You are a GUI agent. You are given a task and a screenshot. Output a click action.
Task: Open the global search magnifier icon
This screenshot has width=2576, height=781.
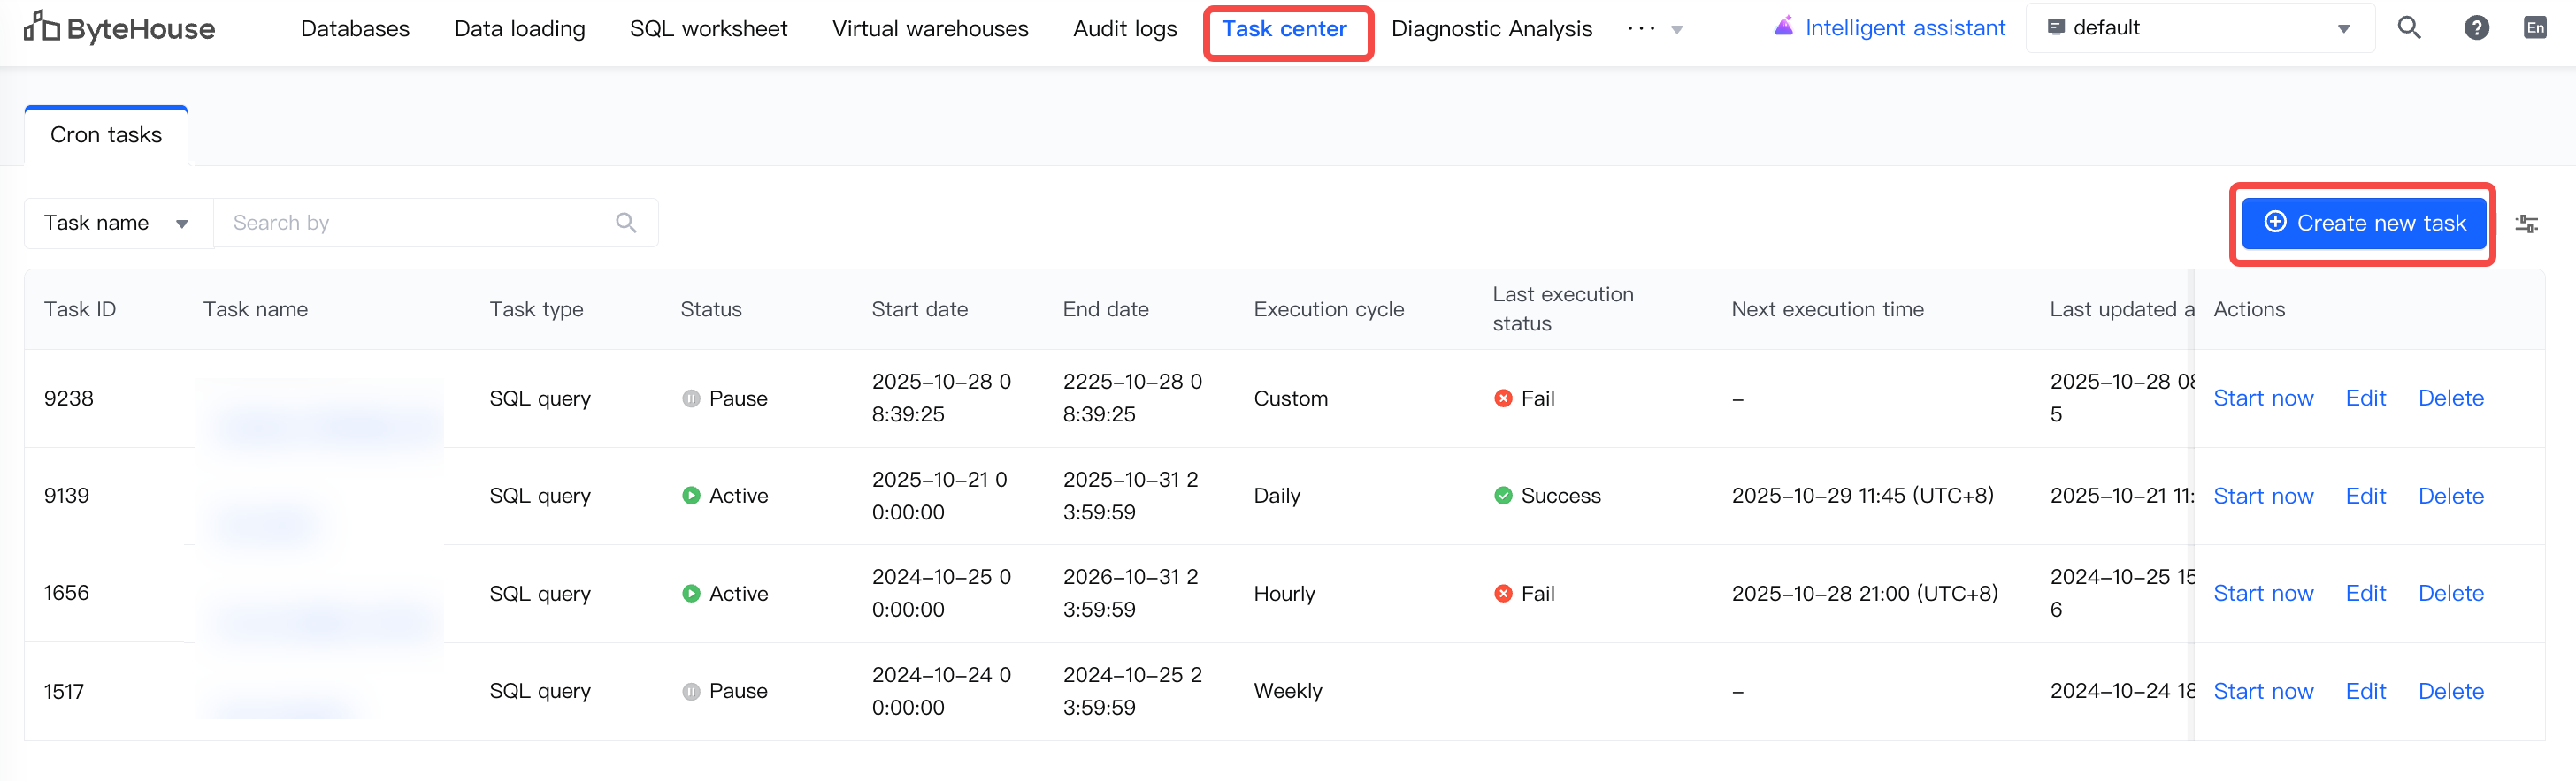tap(2409, 28)
